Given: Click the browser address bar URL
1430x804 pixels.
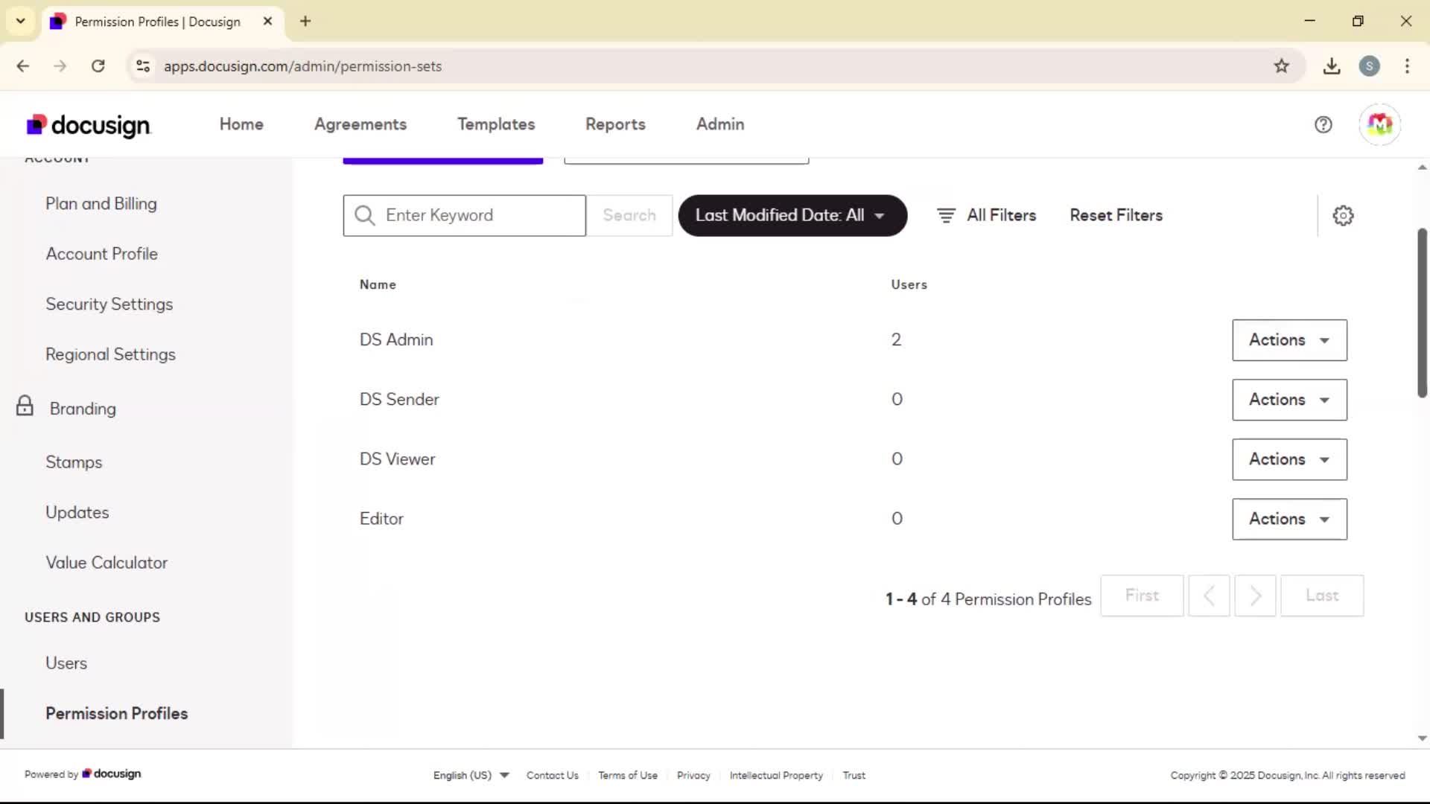Looking at the screenshot, I should tap(302, 66).
